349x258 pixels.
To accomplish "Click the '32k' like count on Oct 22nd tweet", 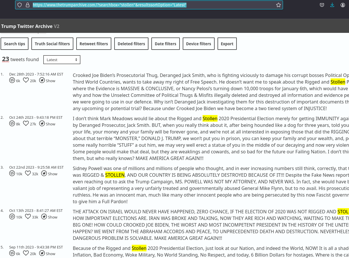I will pos(35,174).
